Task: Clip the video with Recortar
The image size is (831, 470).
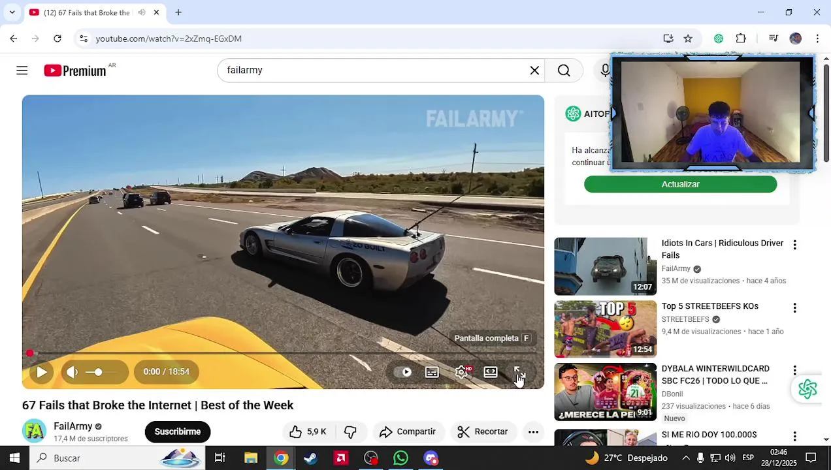Action: tap(483, 431)
